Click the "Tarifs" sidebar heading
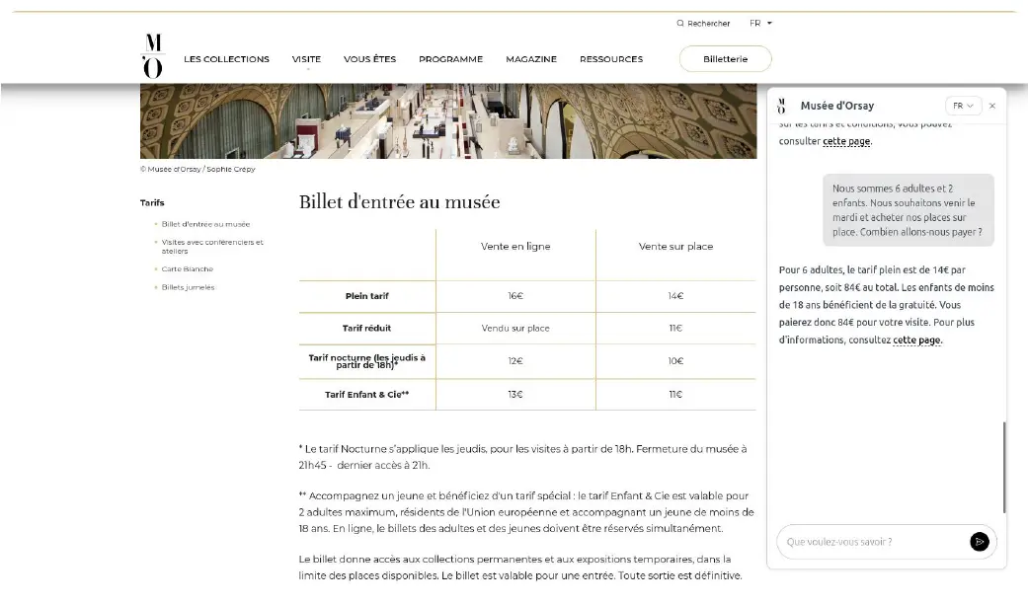The width and height of the screenshot is (1028, 605). [x=152, y=202]
